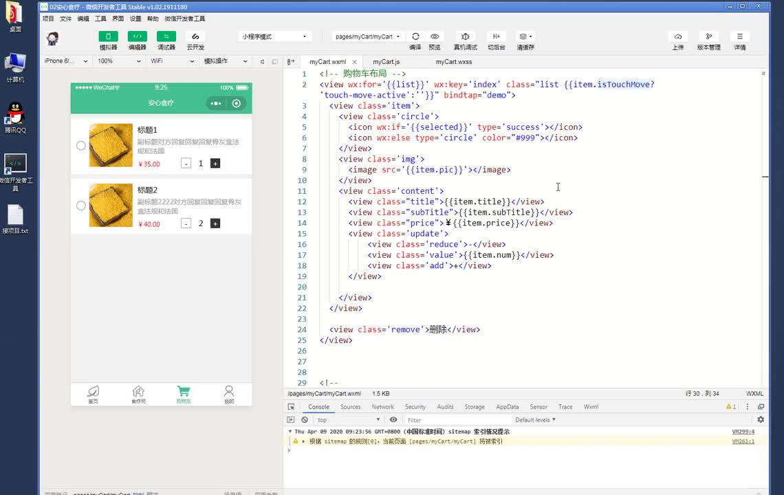Toggle the 模拟器 simulator panel button
Image resolution: width=784 pixels, height=495 pixels.
[108, 36]
